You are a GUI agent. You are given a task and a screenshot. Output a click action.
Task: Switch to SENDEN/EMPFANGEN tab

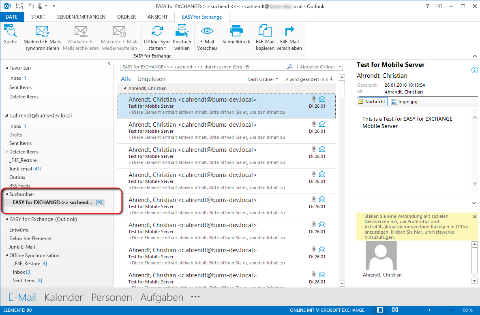(81, 17)
